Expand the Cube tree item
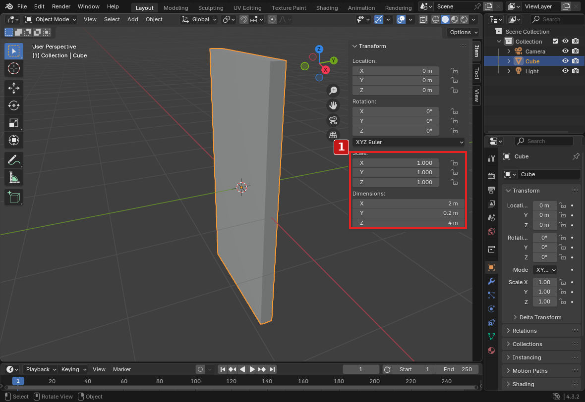Image resolution: width=585 pixels, height=402 pixels. (x=509, y=61)
